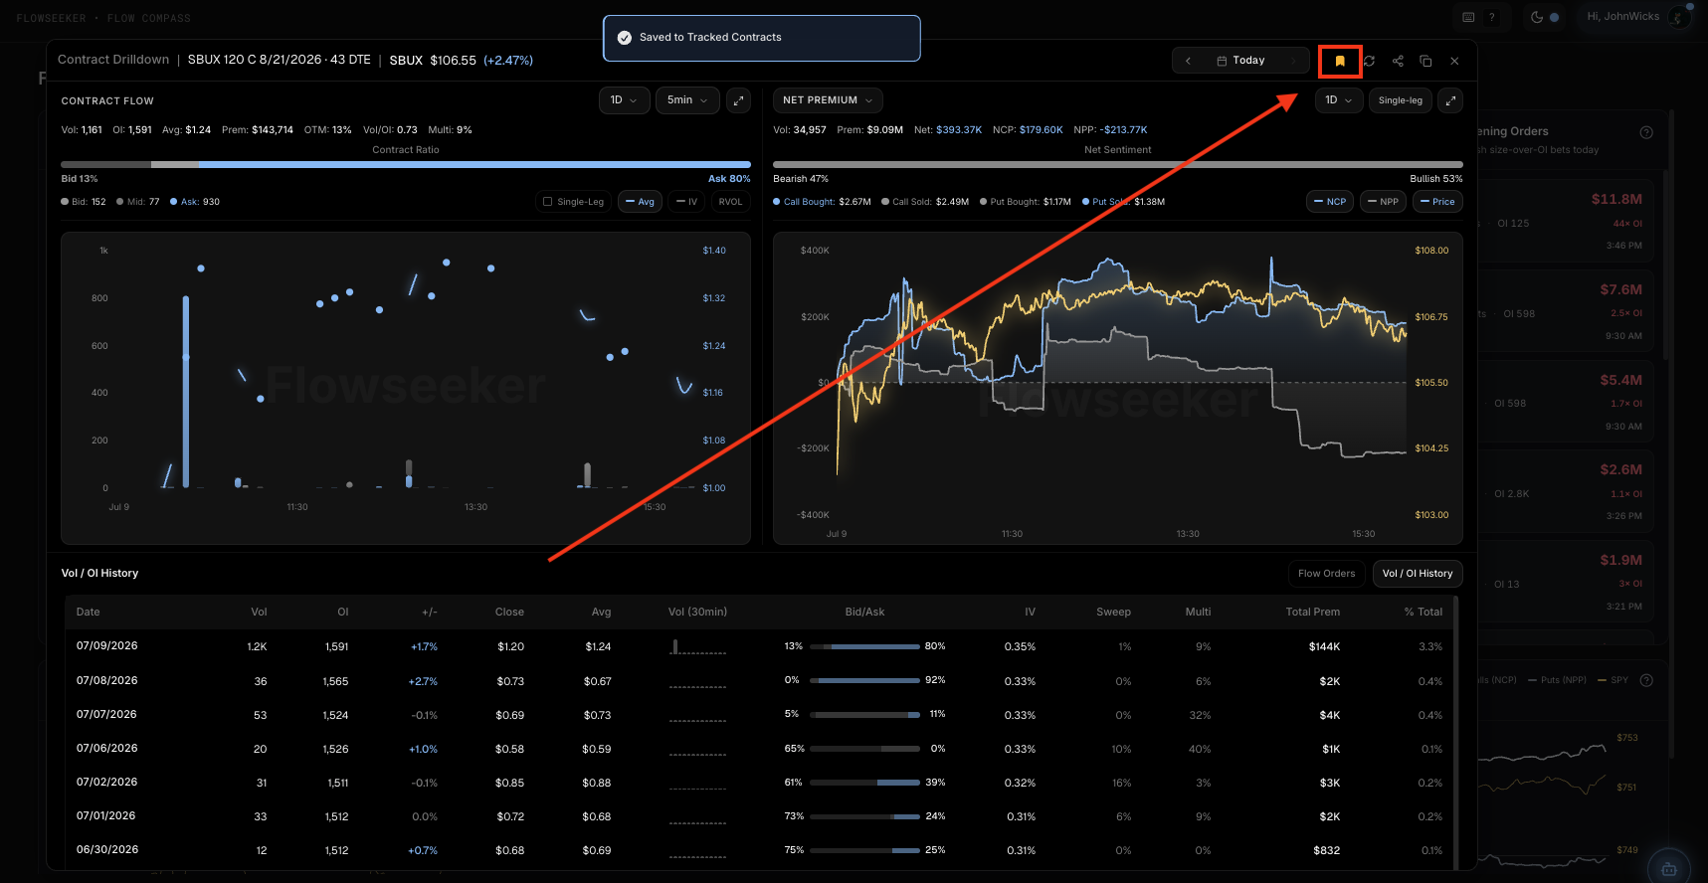Open Contract Flow 1D range dropdown
Image resolution: width=1708 pixels, height=883 pixels.
coord(624,100)
